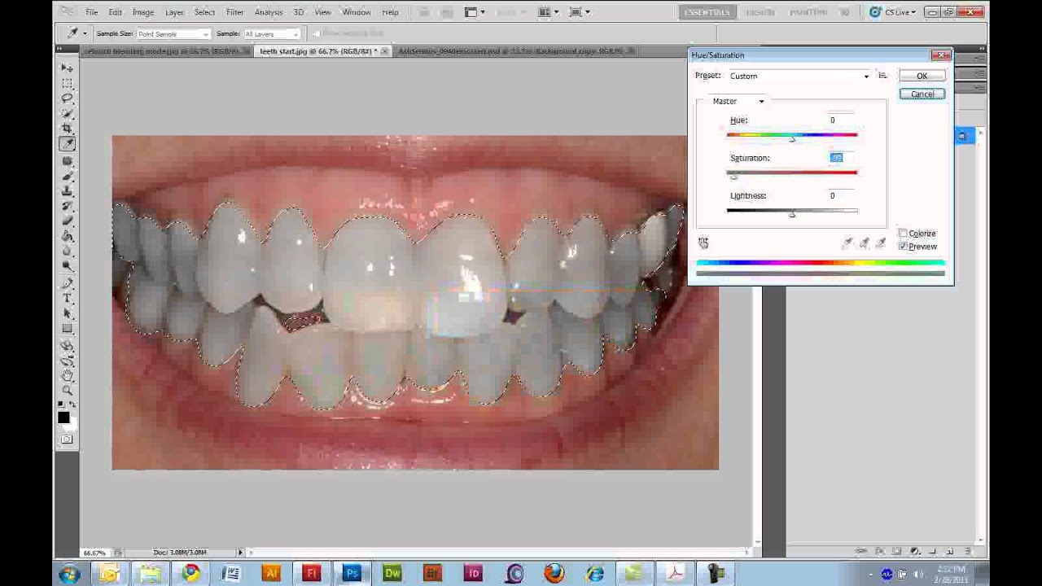Open Adobe Illustrator from the taskbar
The image size is (1042, 586).
pyautogui.click(x=271, y=574)
